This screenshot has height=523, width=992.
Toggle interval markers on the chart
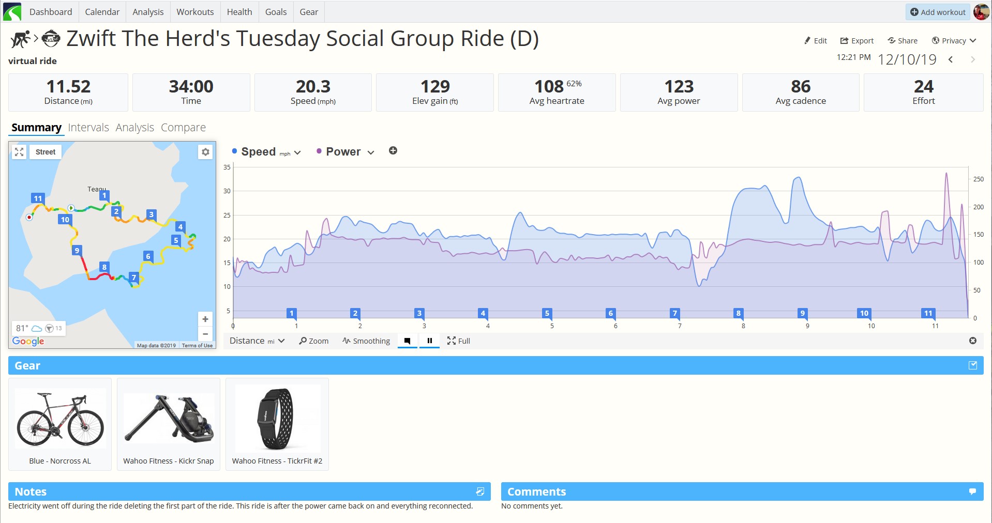[x=408, y=341]
